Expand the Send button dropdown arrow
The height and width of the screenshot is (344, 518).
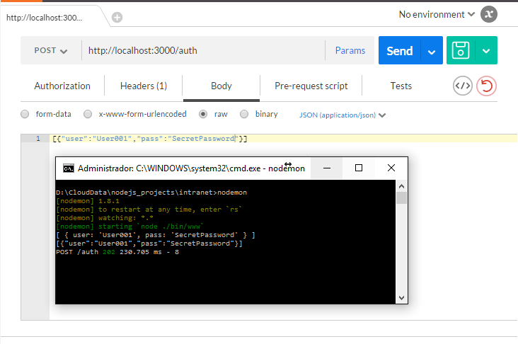tap(432, 50)
